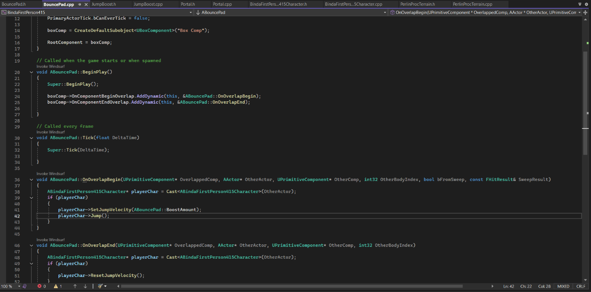Image resolution: width=591 pixels, height=292 pixels.
Task: Open the tab list overflow dropdown arrow
Action: click(580, 4)
